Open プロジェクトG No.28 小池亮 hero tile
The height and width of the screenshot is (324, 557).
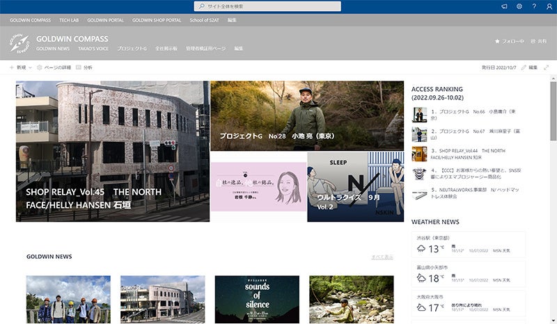tap(307, 115)
